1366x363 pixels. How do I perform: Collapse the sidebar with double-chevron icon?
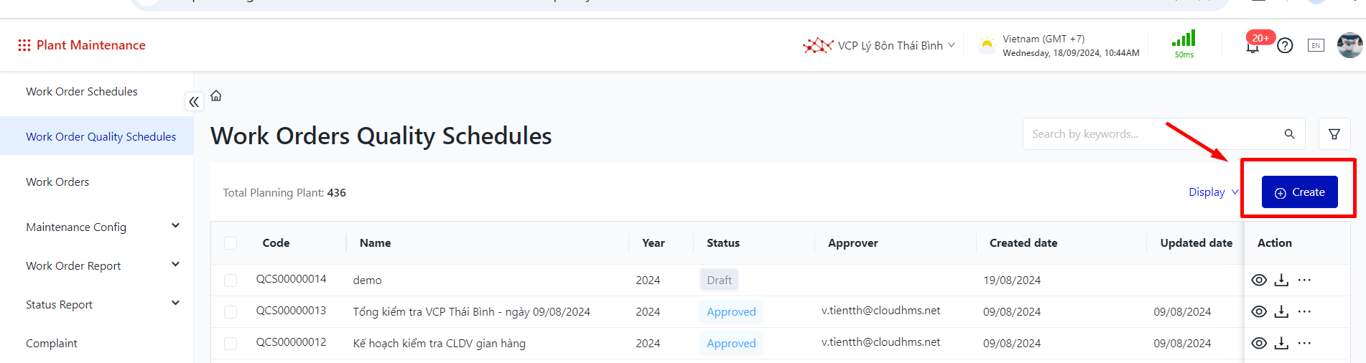tap(194, 102)
